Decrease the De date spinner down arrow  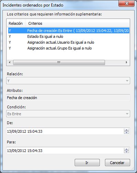pyautogui.click(x=126, y=132)
